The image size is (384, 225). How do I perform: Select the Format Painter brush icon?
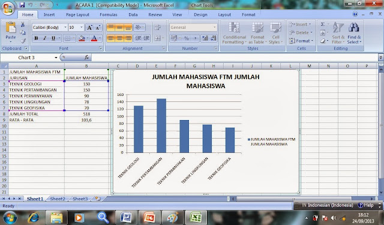[x=23, y=41]
